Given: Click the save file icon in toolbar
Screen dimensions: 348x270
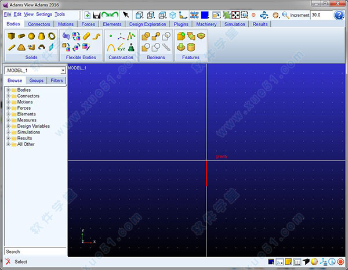Looking at the screenshot, I should click(96, 15).
